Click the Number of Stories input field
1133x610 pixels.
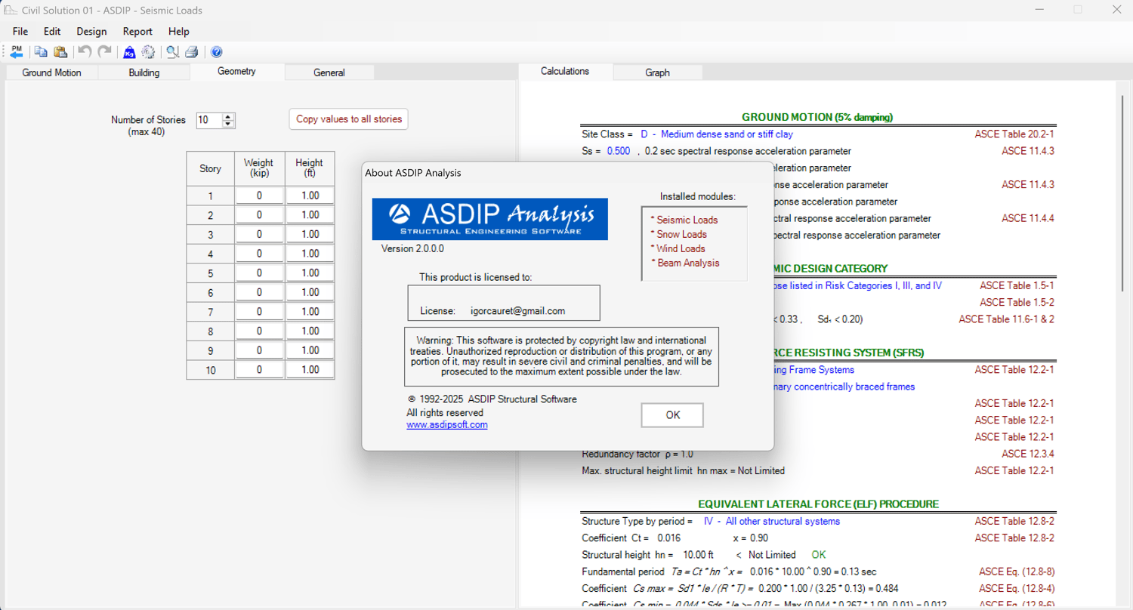click(209, 120)
